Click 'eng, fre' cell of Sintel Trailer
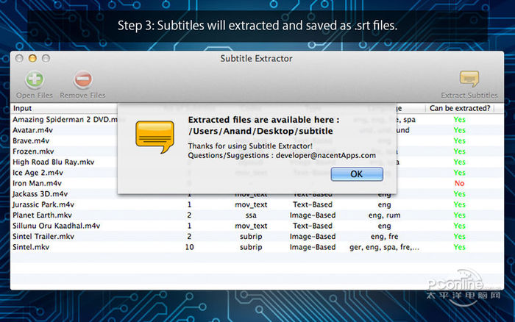The image size is (515, 322). coord(384,236)
